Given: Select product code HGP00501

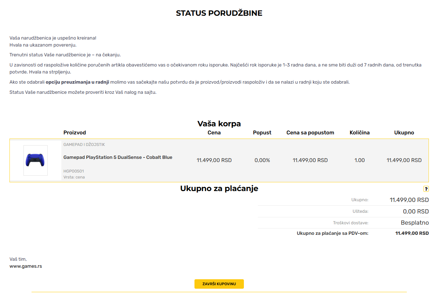Looking at the screenshot, I should point(74,171).
